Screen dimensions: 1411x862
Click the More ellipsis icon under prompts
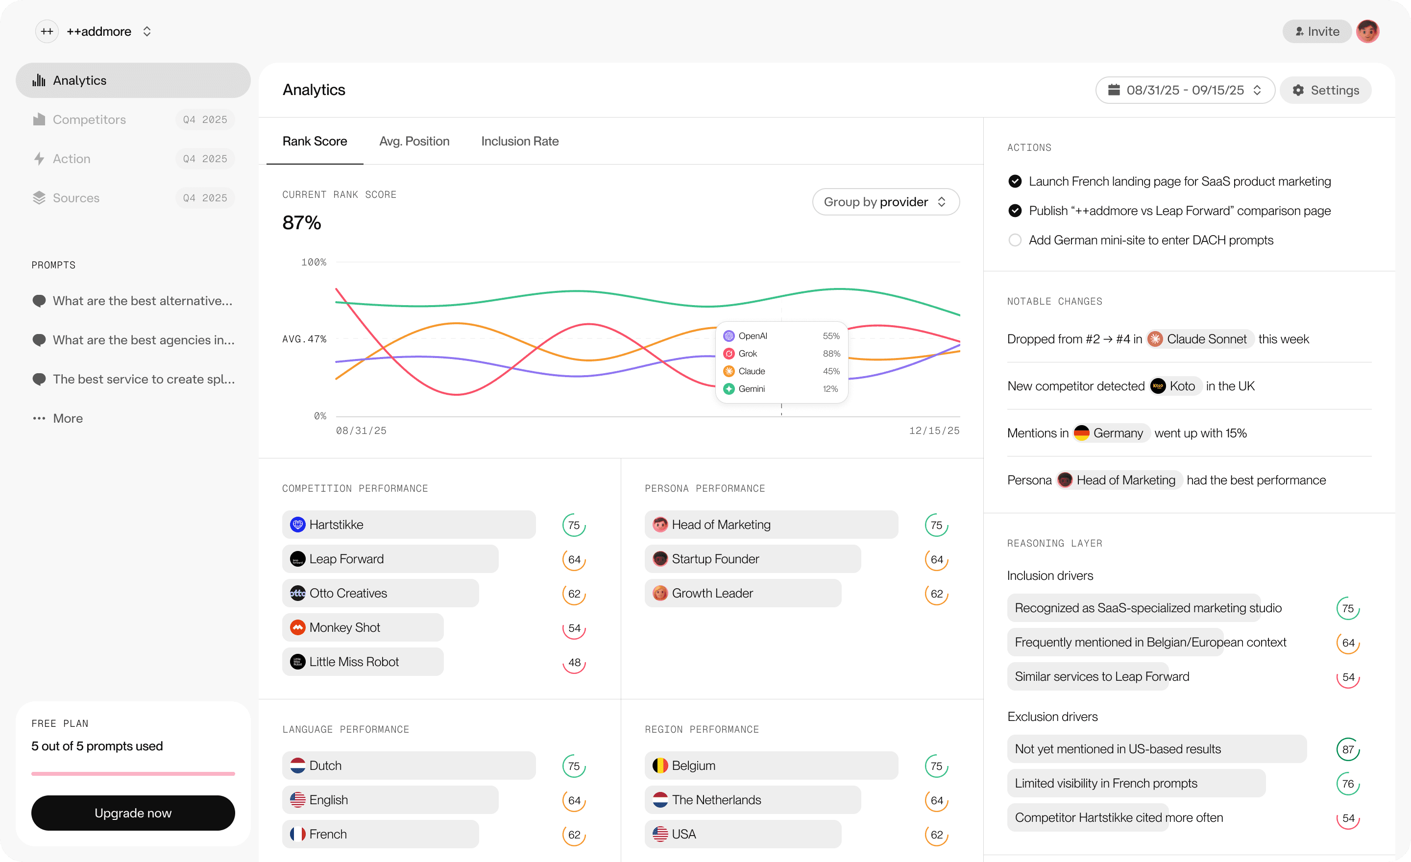(39, 418)
